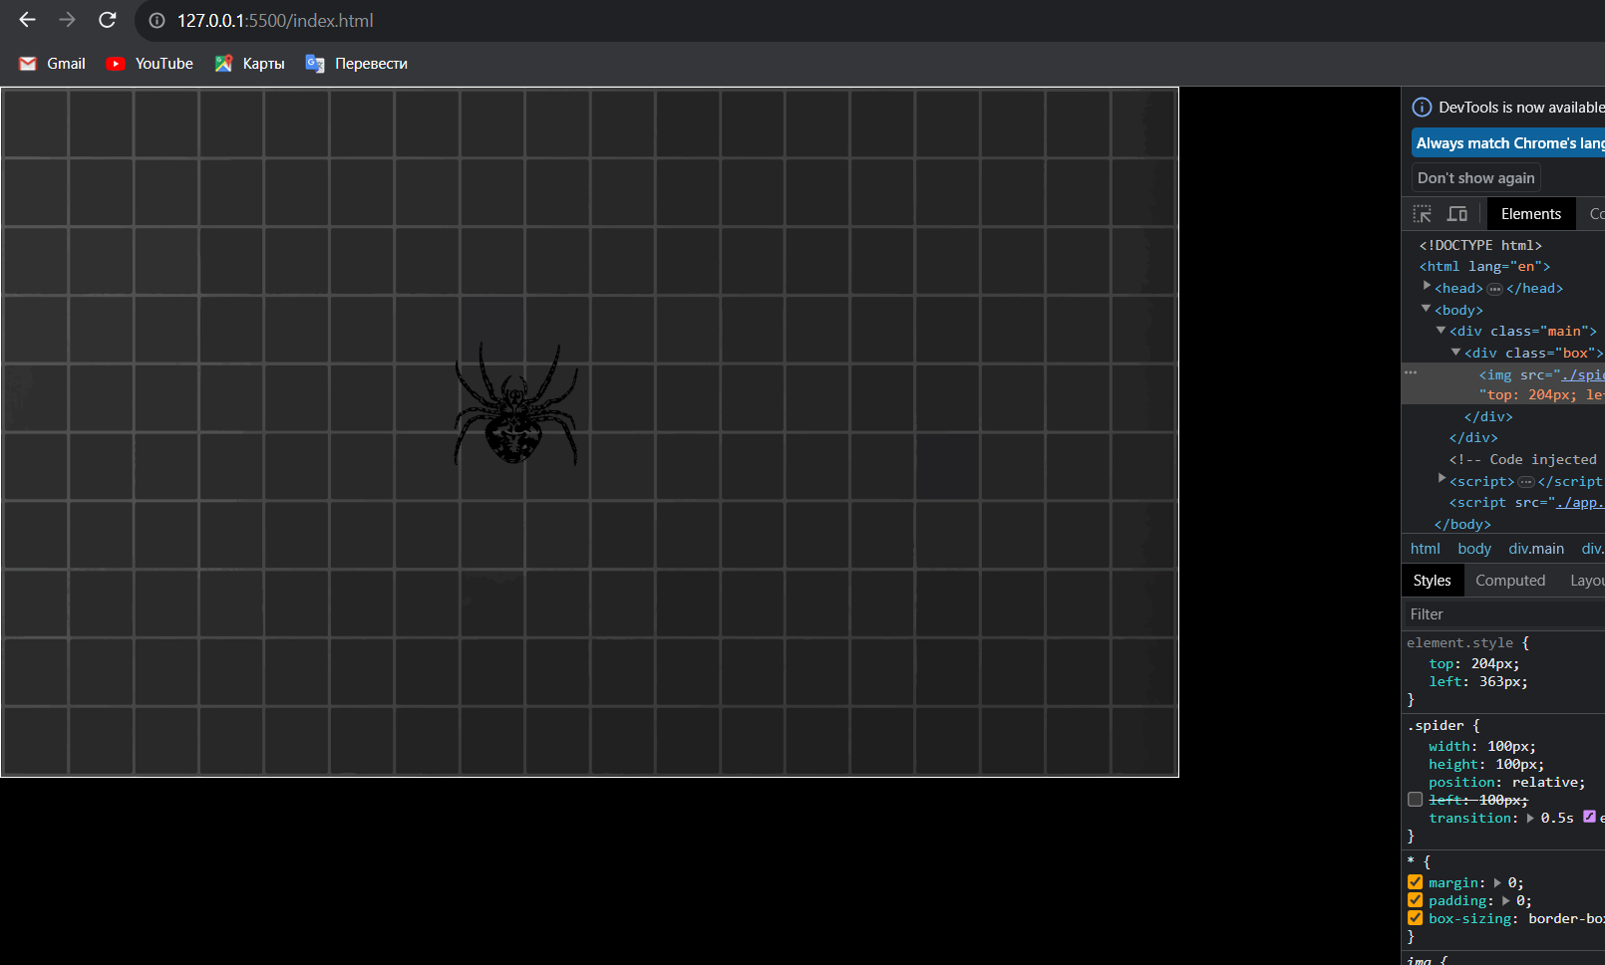Open the Gmail bookmark
This screenshot has height=965, width=1605.
point(52,64)
